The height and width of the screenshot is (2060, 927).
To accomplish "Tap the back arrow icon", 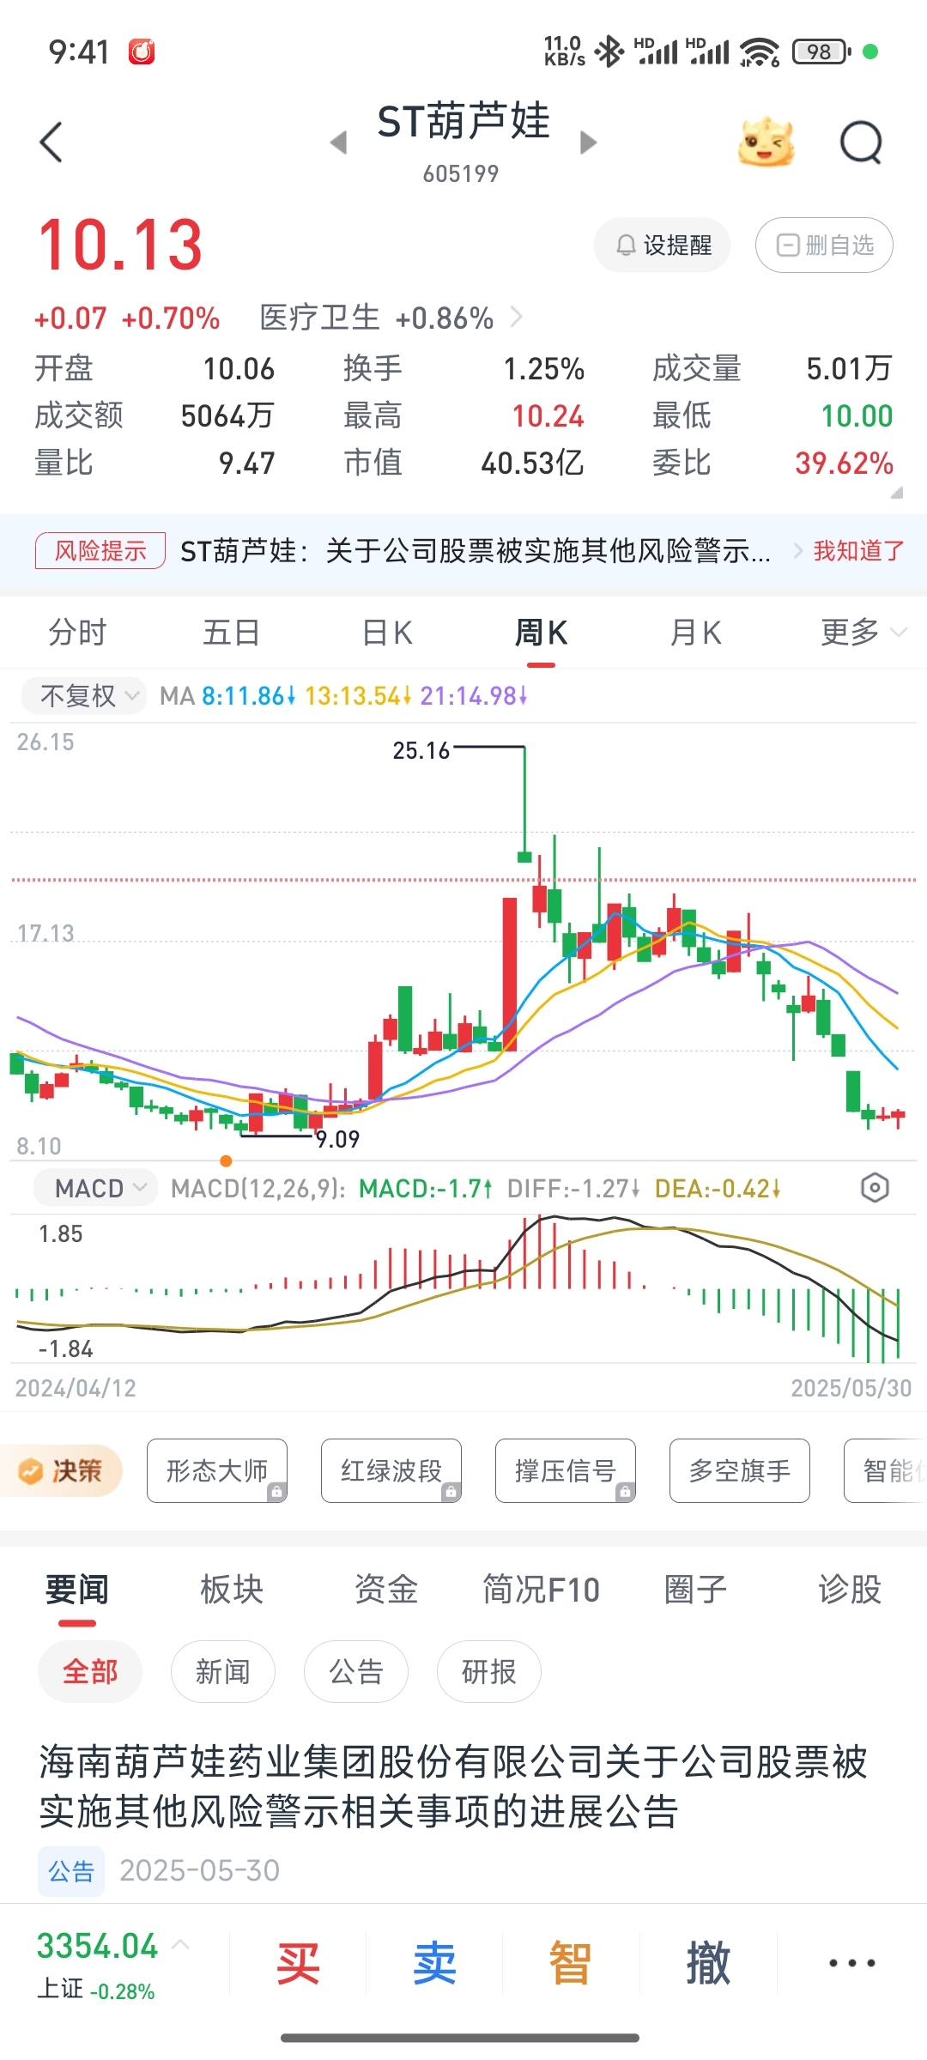I will [51, 142].
